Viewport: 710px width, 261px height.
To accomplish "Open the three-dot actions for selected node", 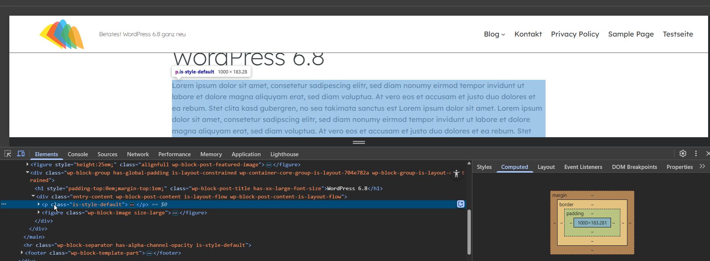I will point(4,204).
